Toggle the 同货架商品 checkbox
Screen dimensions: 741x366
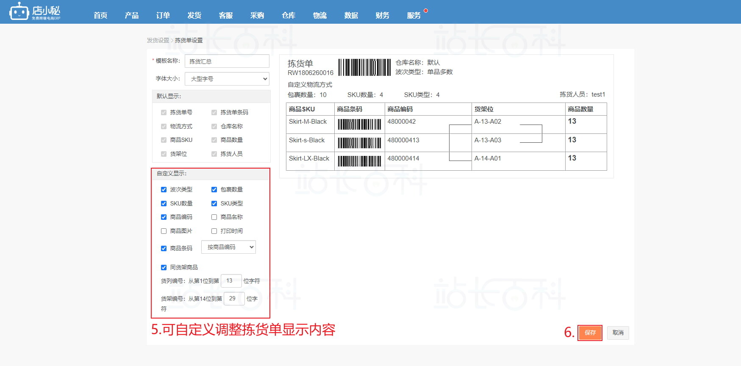pyautogui.click(x=164, y=267)
